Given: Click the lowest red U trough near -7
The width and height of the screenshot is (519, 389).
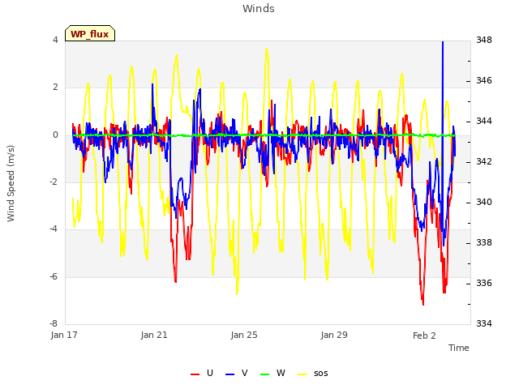Looking at the screenshot, I should tap(423, 302).
